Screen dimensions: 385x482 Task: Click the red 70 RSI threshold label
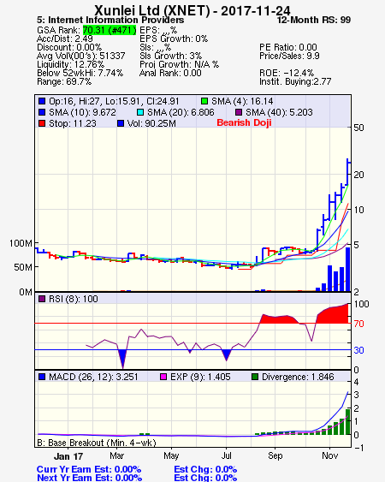358,324
